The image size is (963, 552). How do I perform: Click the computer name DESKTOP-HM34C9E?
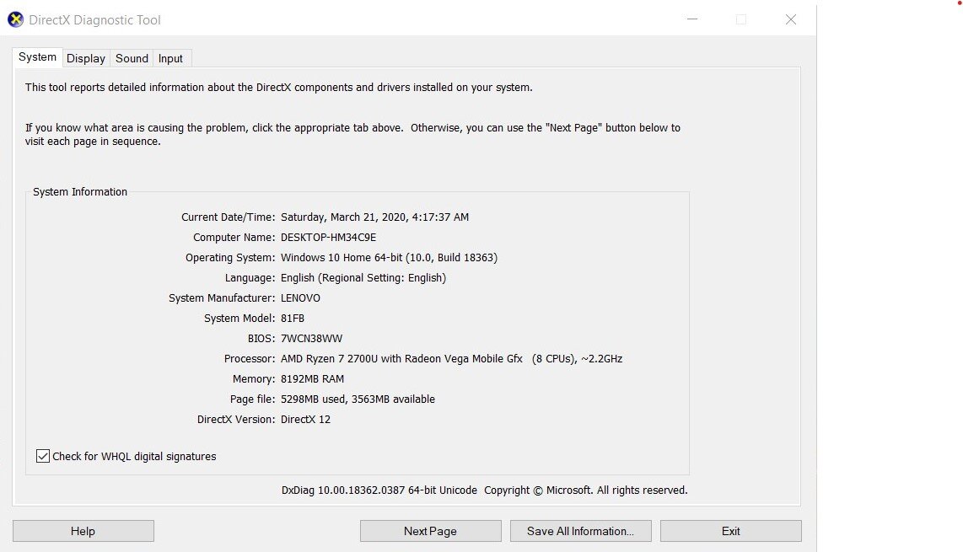click(329, 238)
